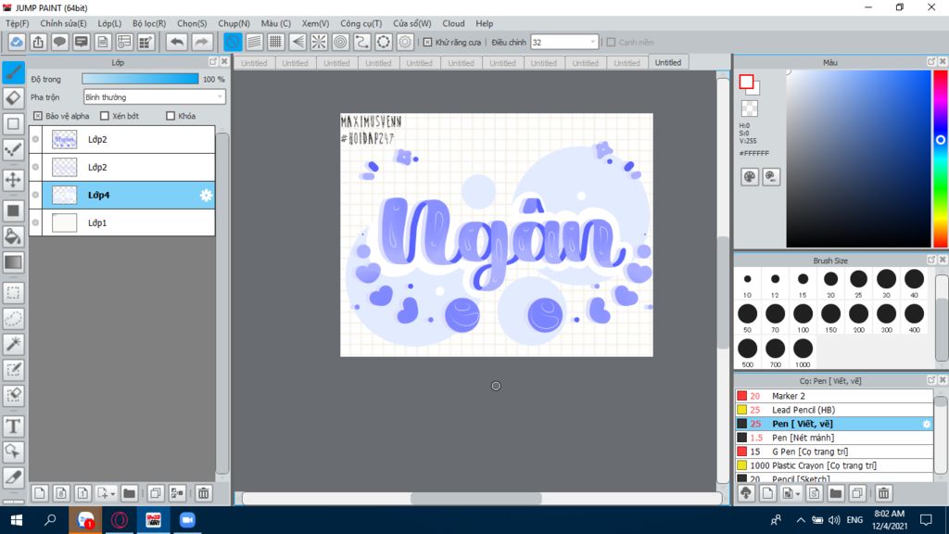Viewport: 949px width, 534px height.
Task: Toggle Khóa checkbox
Action: click(171, 116)
